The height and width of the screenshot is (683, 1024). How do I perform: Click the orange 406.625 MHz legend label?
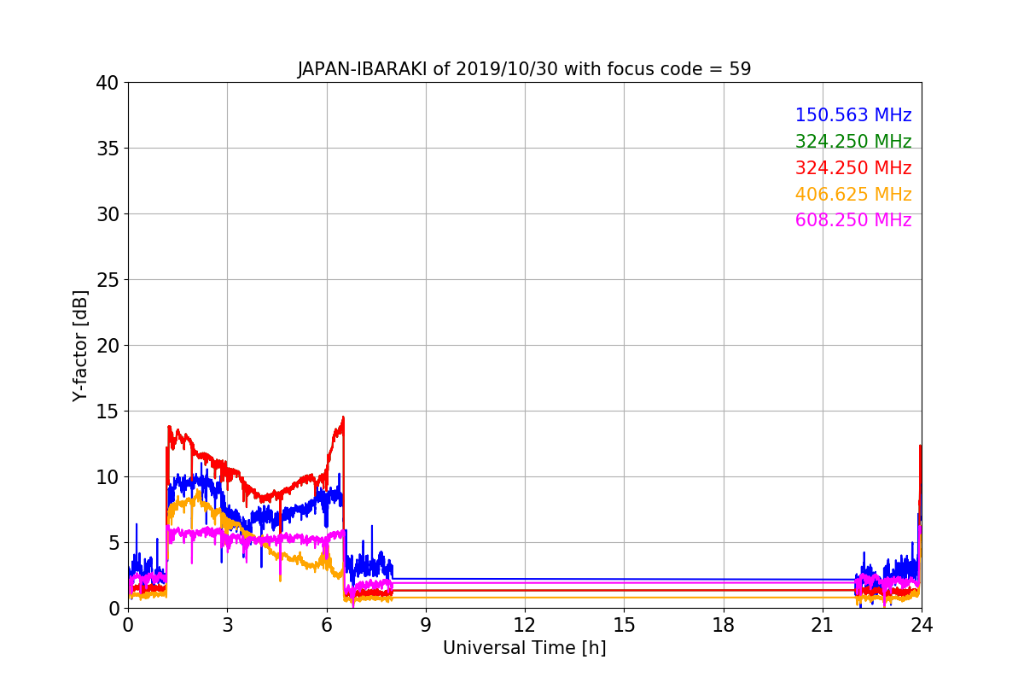coord(853,195)
